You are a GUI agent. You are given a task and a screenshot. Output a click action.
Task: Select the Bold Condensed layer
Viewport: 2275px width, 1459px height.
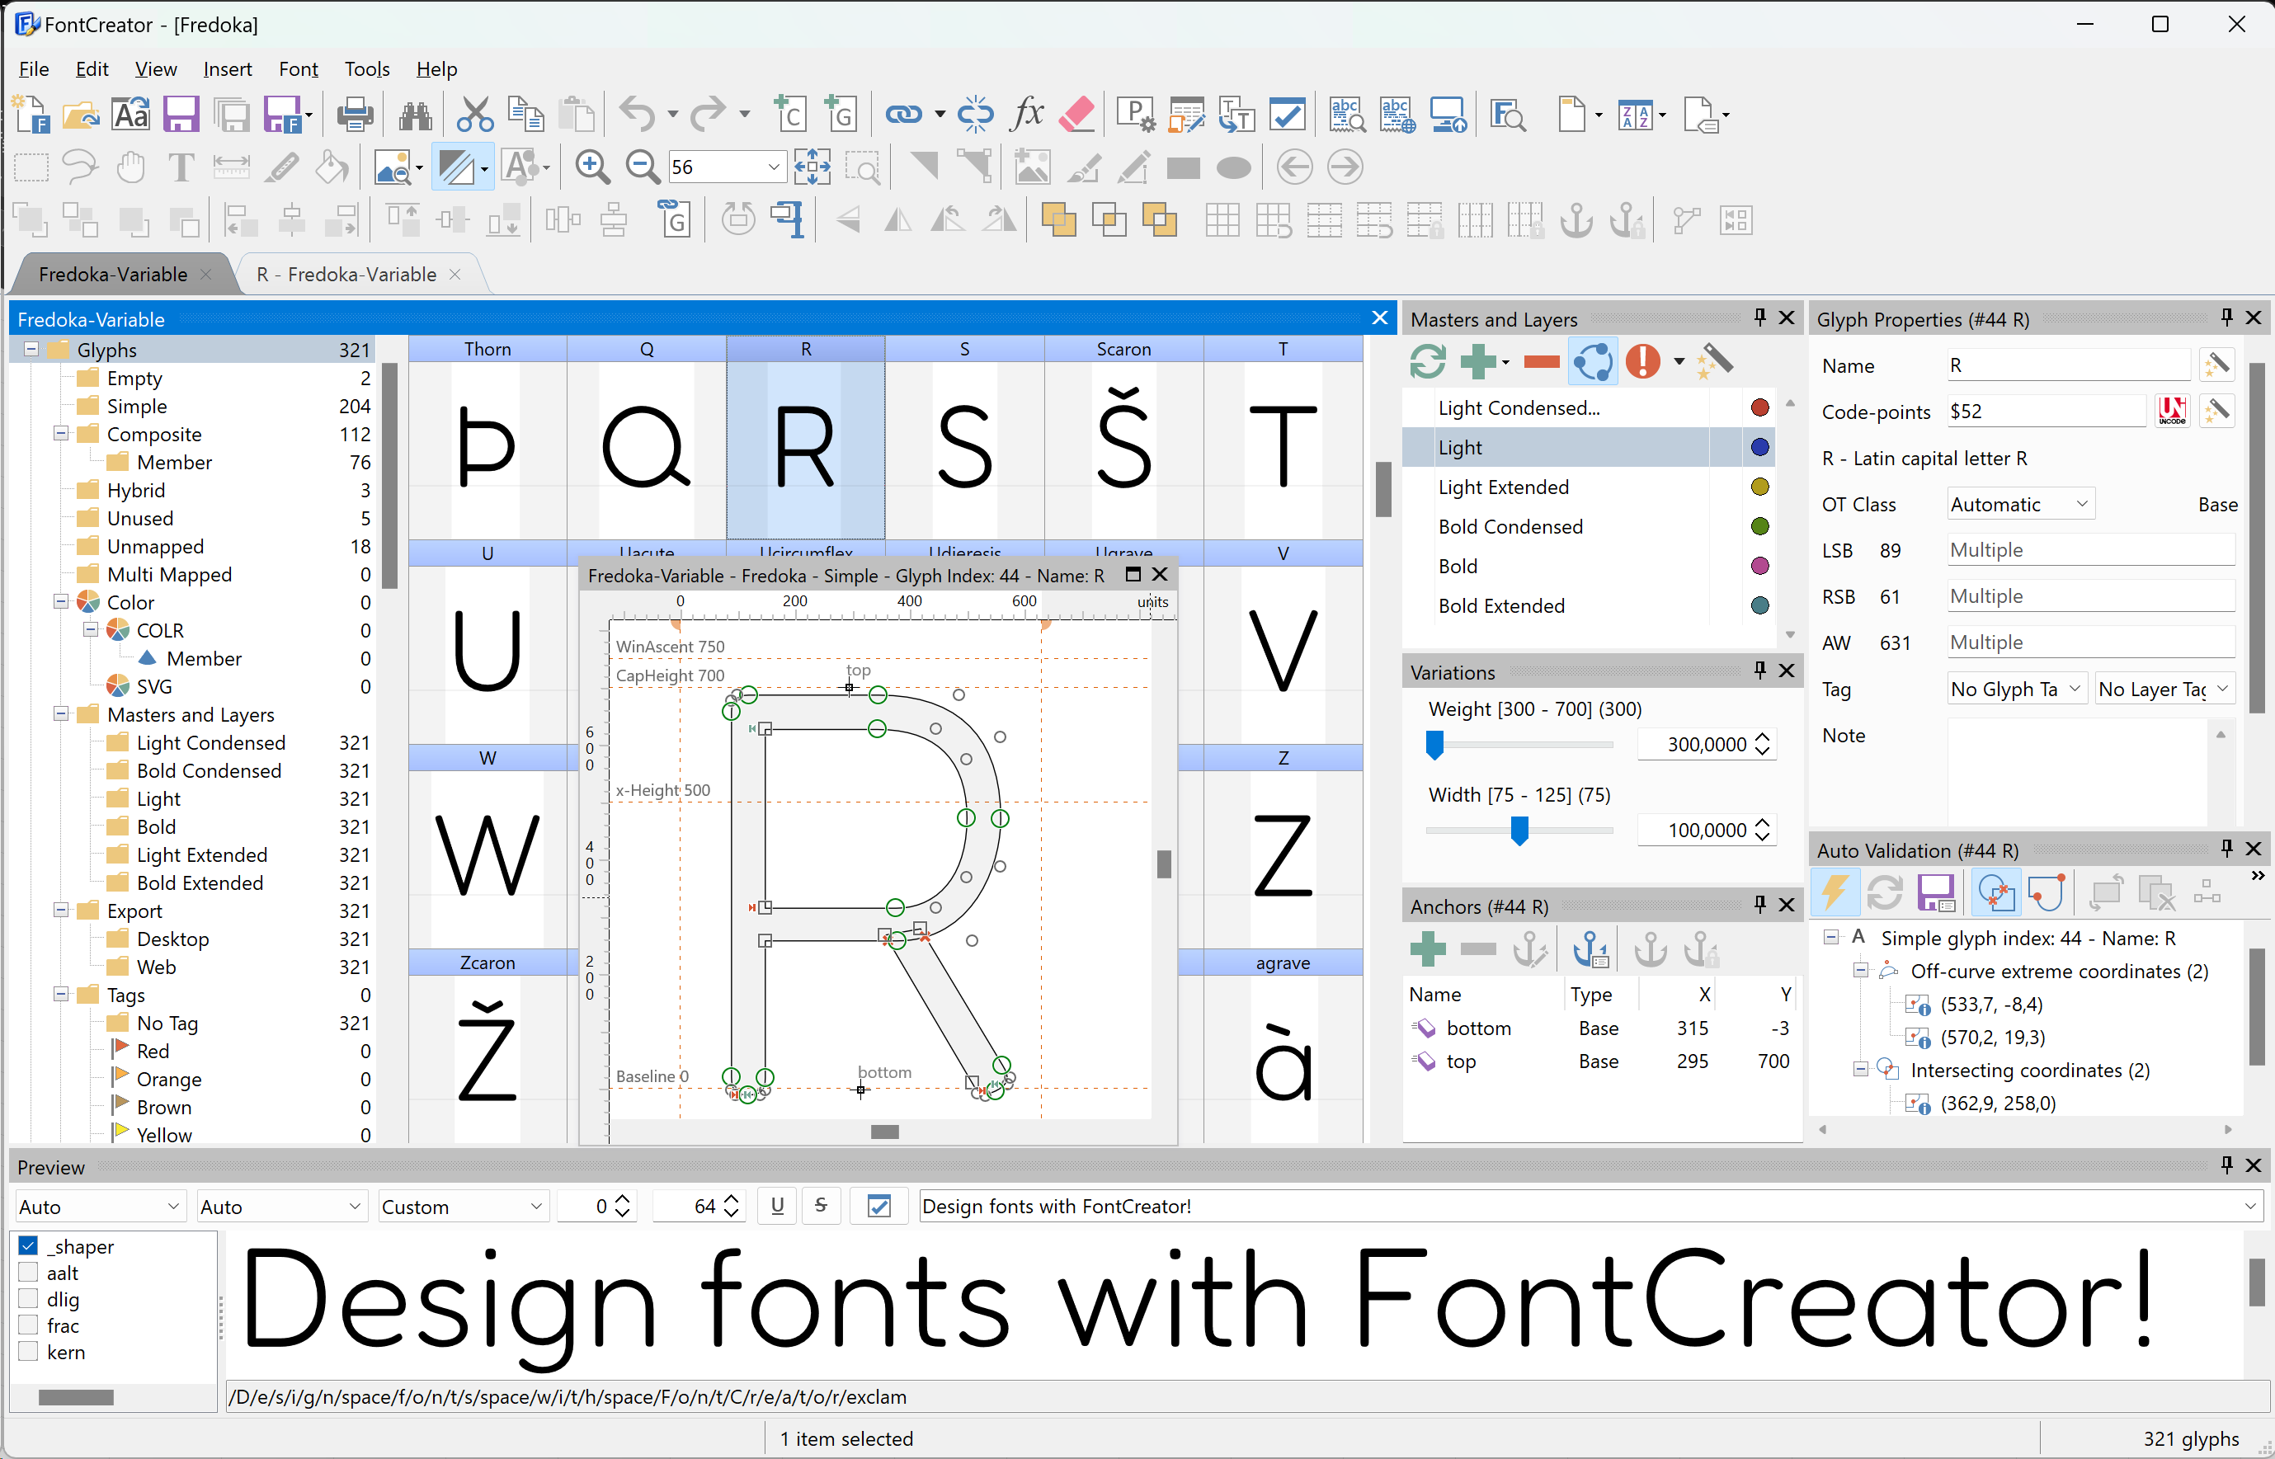1510,526
